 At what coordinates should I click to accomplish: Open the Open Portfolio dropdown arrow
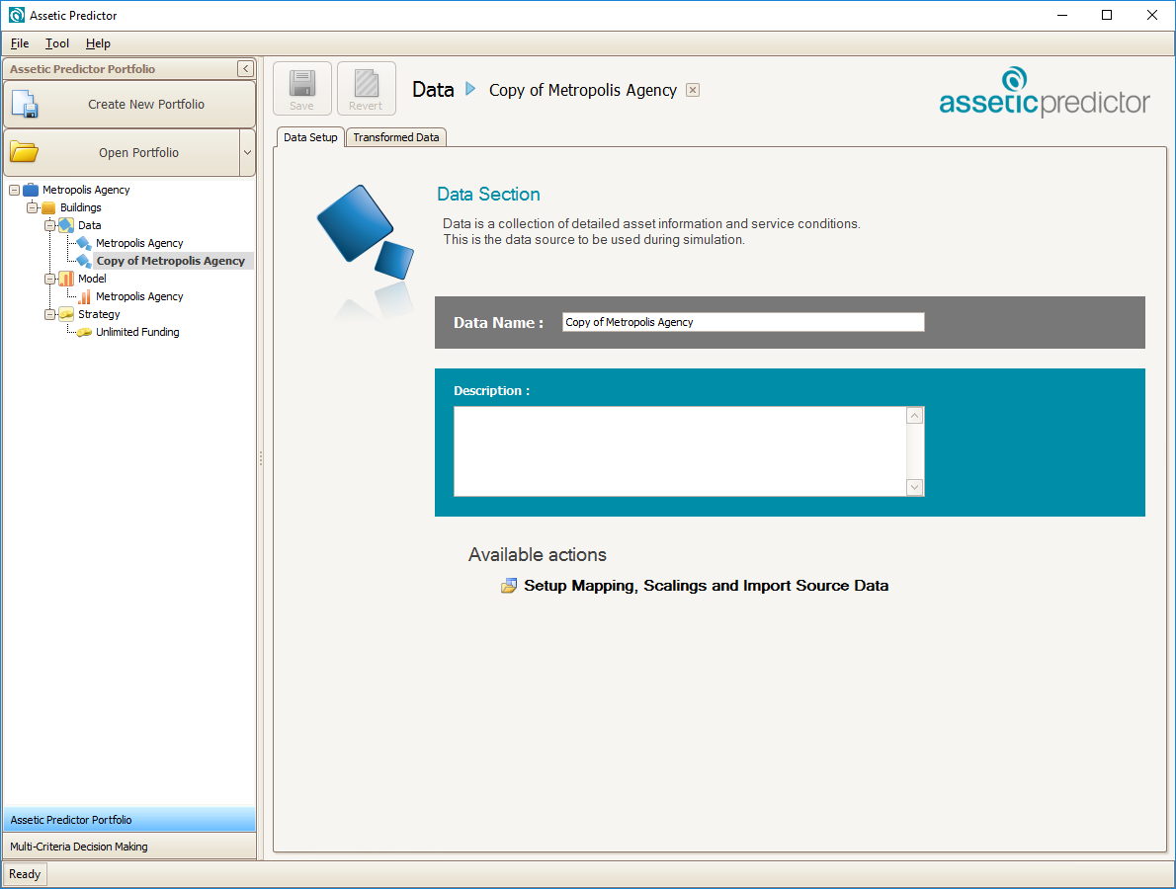tap(247, 153)
